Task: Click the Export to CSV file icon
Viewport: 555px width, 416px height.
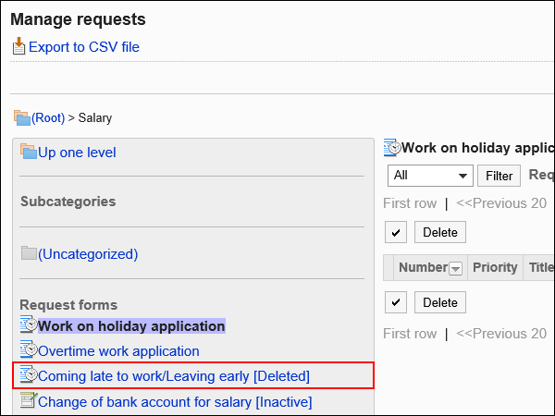Action: [x=18, y=46]
